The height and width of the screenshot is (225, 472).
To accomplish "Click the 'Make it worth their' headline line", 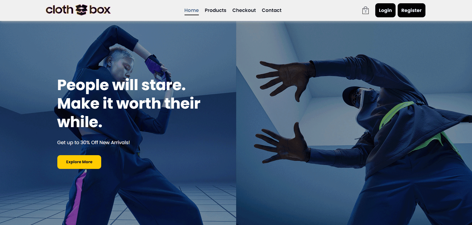I will pyautogui.click(x=129, y=104).
